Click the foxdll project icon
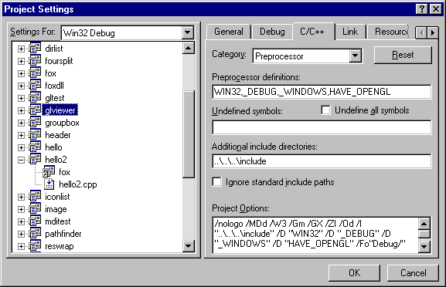This screenshot has height=287, width=446. 35,86
